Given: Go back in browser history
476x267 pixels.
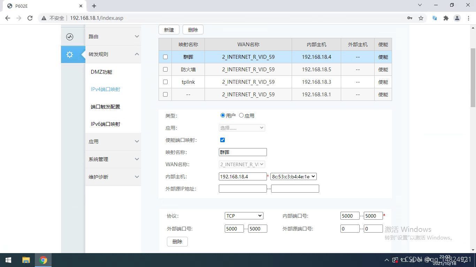Looking at the screenshot, I should click(8, 18).
